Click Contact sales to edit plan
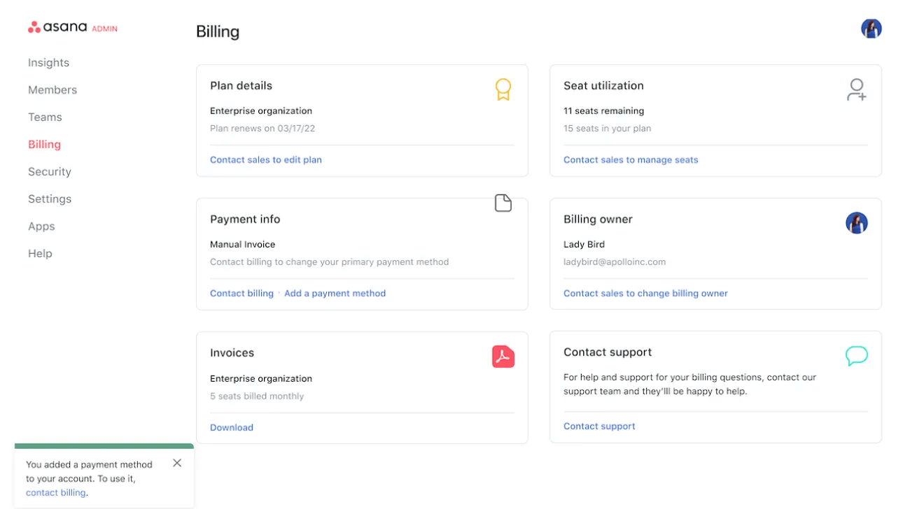910x509 pixels. [266, 160]
